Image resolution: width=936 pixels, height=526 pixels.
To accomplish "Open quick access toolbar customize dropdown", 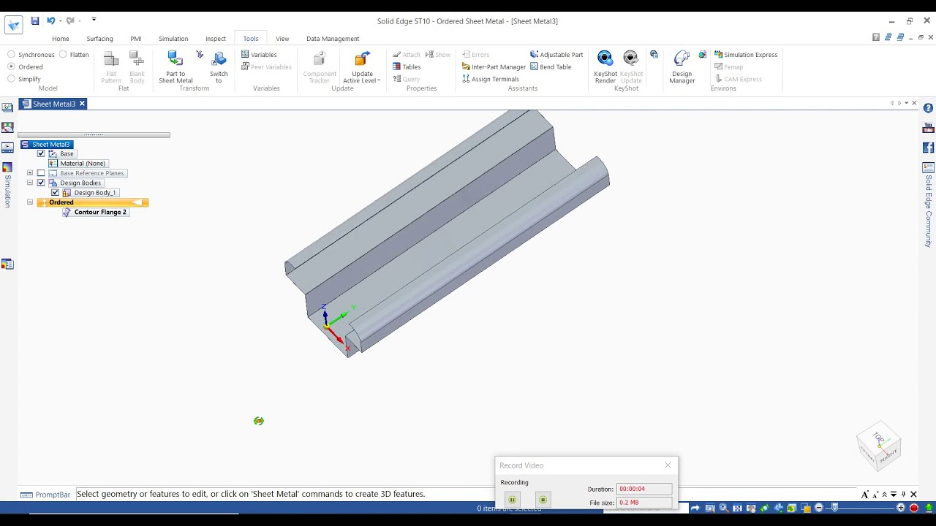I will coord(94,20).
